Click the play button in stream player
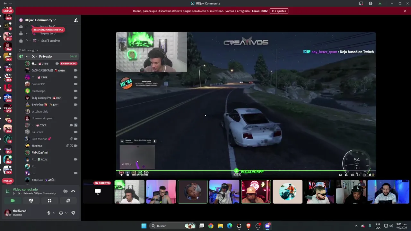The height and width of the screenshot is (231, 411). coord(122,175)
